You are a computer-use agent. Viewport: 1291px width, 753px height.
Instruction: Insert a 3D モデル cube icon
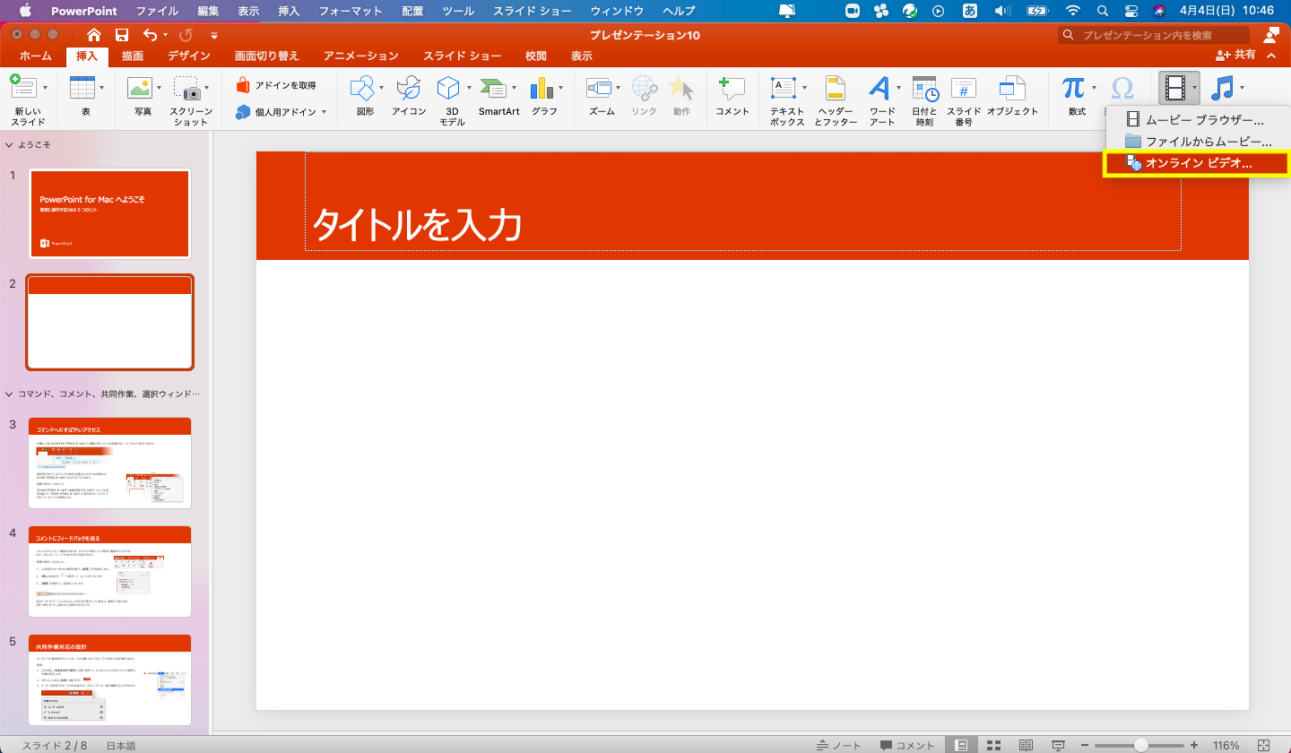(448, 88)
